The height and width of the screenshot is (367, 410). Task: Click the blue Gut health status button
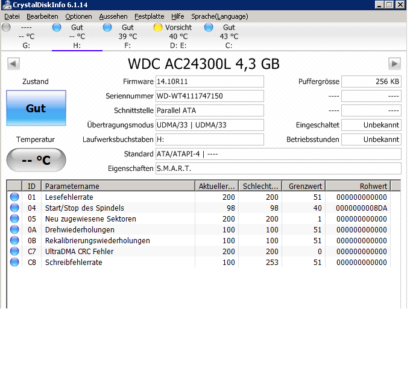coord(36,108)
